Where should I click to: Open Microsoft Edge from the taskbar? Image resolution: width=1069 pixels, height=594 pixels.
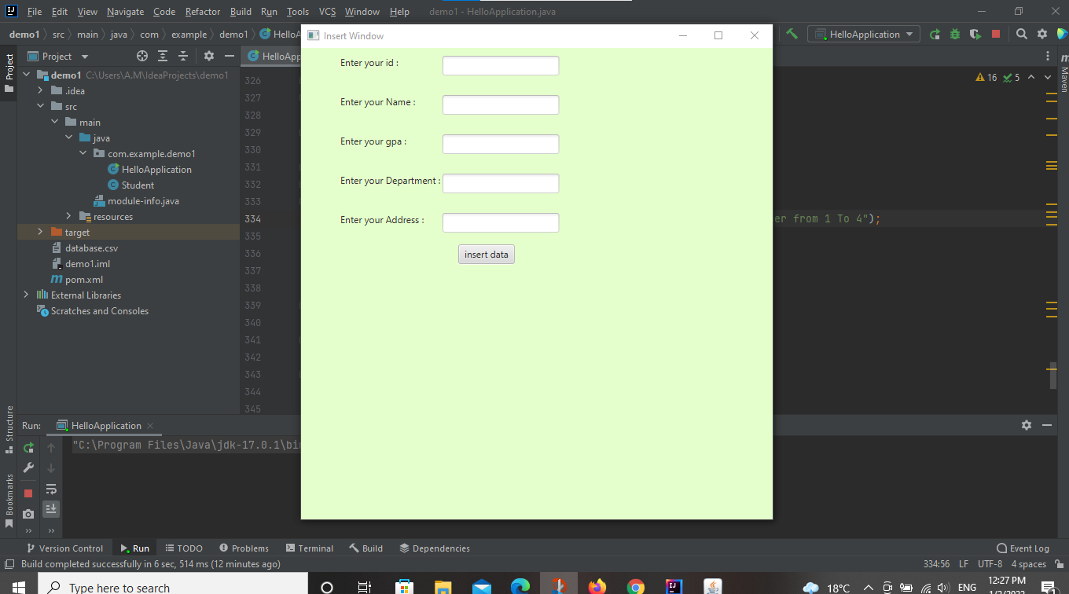point(520,587)
